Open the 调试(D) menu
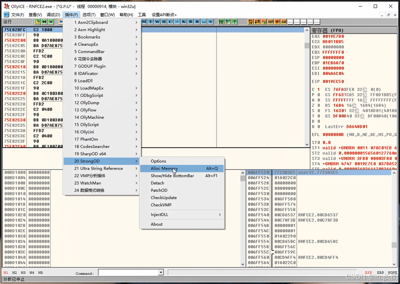The width and height of the screenshot is (400, 284). (x=53, y=15)
